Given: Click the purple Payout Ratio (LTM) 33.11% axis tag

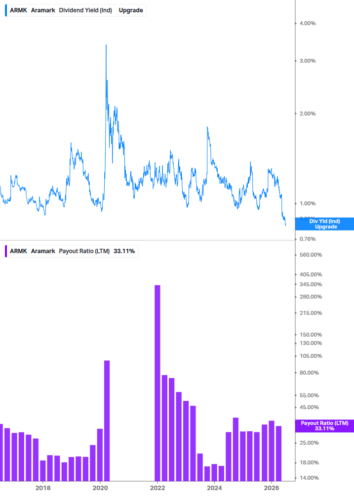Looking at the screenshot, I should pyautogui.click(x=324, y=426).
